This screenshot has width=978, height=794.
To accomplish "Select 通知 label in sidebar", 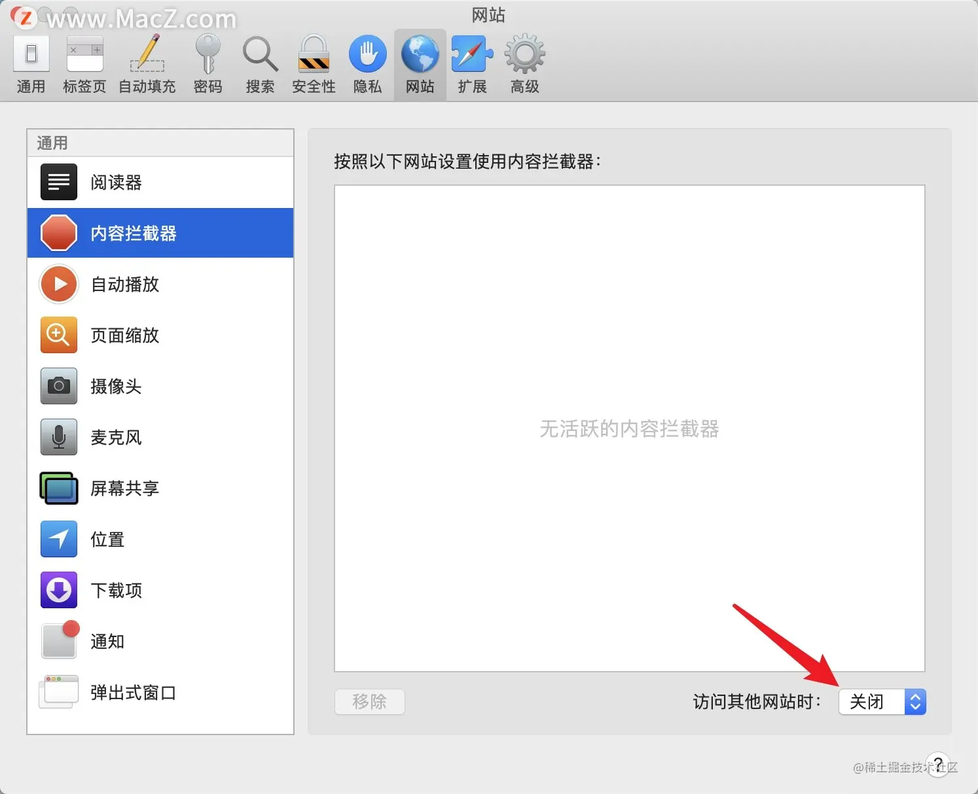I will (107, 642).
